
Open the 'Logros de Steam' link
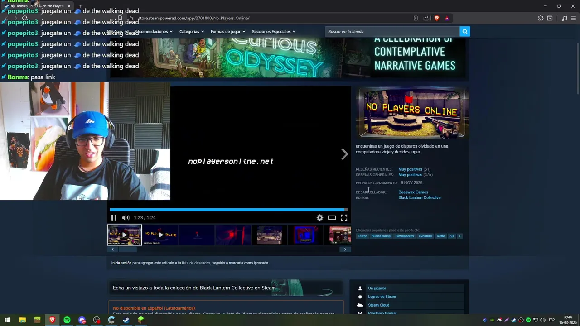382,297
